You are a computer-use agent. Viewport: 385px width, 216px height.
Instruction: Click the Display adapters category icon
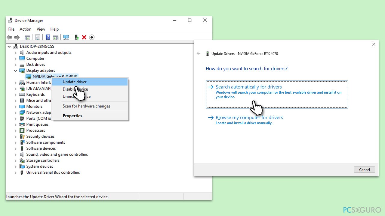pos(22,70)
